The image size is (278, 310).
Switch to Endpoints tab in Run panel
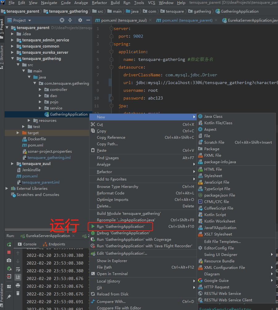point(54,244)
